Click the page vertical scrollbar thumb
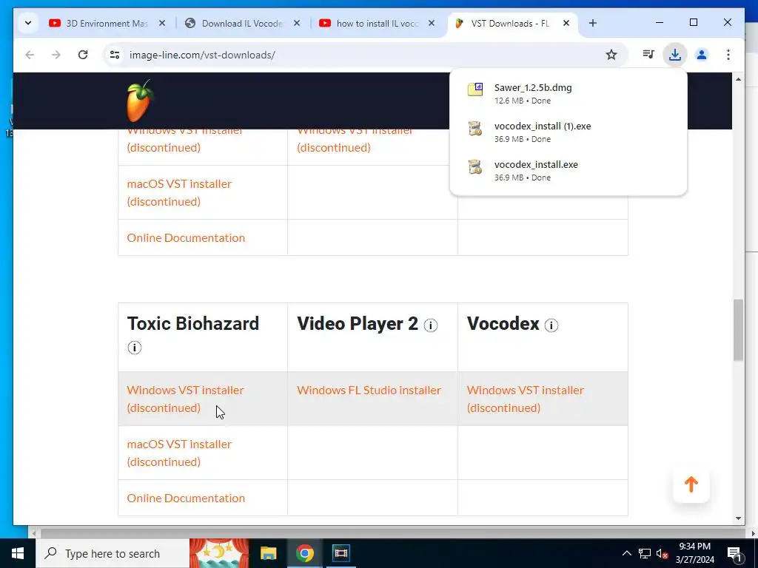Image resolution: width=758 pixels, height=568 pixels. point(738,330)
